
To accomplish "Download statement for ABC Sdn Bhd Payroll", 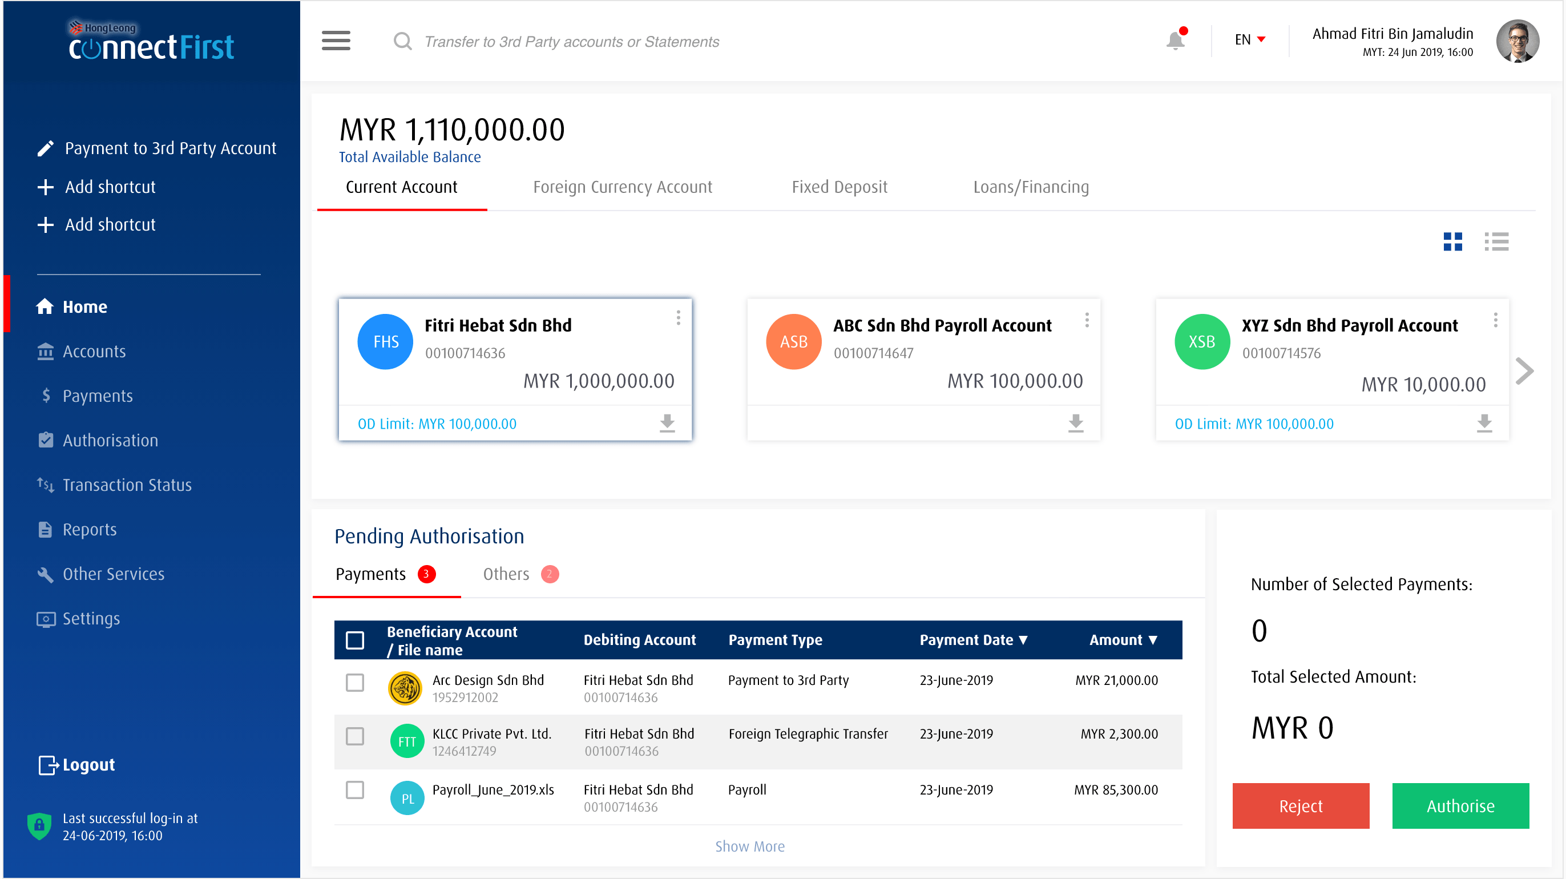I will 1075,423.
